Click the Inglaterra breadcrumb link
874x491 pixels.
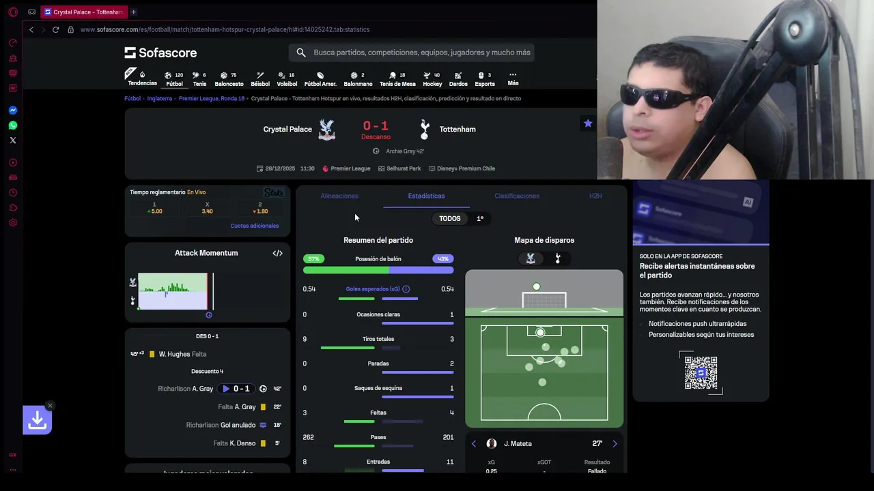(160, 98)
